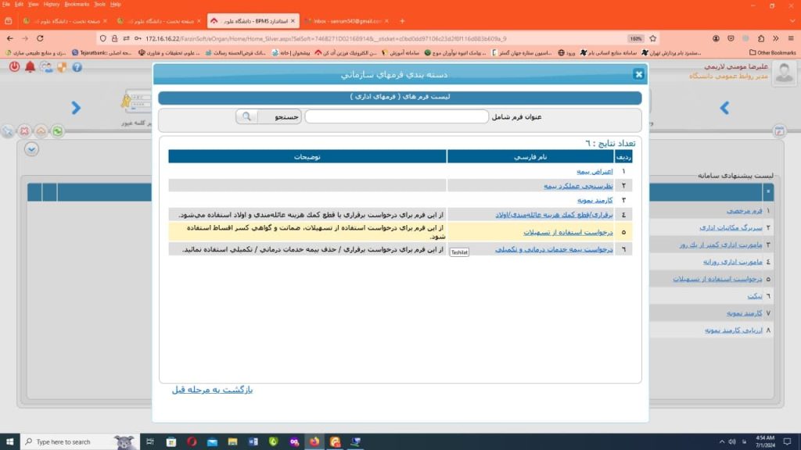
Task: Click the red power logout icon
Action: [x=14, y=67]
